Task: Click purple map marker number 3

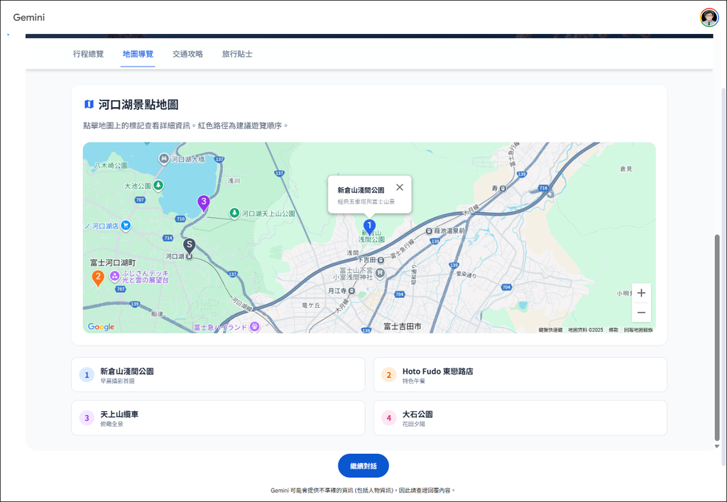Action: pos(203,203)
